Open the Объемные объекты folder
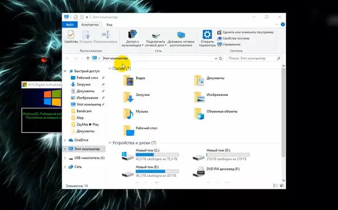The image size is (338, 210). pyautogui.click(x=216, y=114)
